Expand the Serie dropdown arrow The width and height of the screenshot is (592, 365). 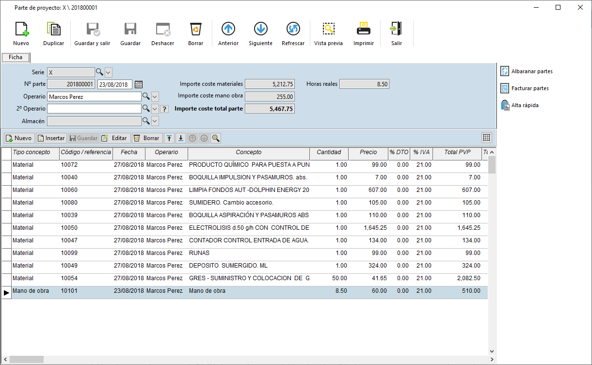[x=109, y=72]
